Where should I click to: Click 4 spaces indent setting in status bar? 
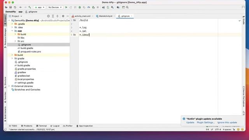tap(227, 129)
